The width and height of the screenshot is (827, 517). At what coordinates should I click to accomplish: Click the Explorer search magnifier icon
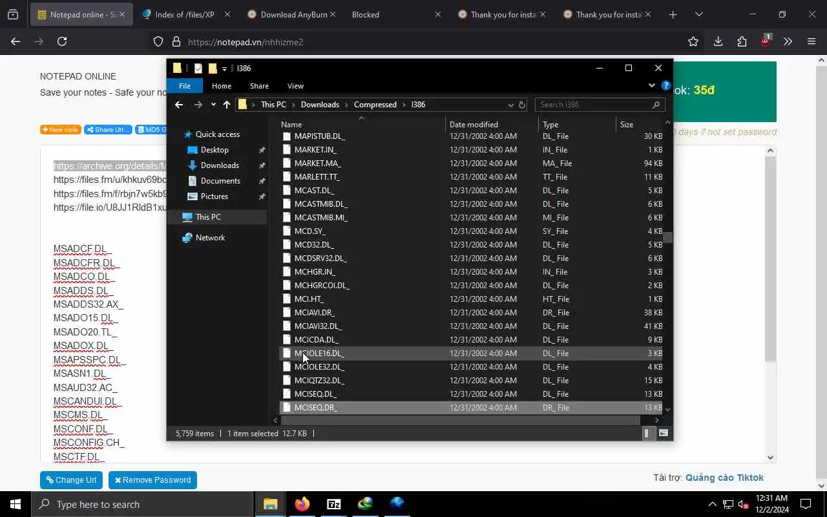(x=656, y=105)
